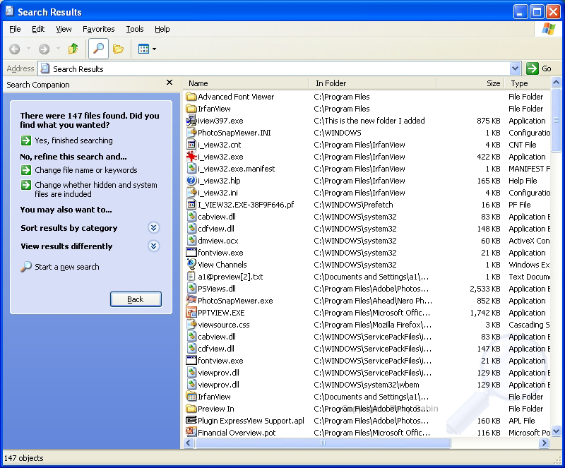The image size is (565, 468).
Task: Click the PSViews.dll file icon
Action: click(x=191, y=289)
